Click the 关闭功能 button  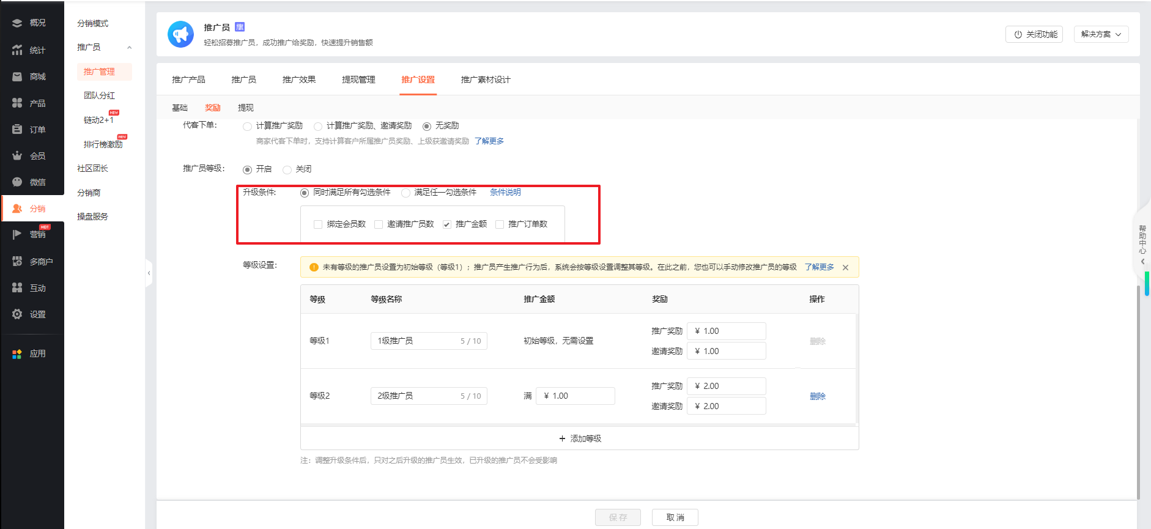(1034, 34)
